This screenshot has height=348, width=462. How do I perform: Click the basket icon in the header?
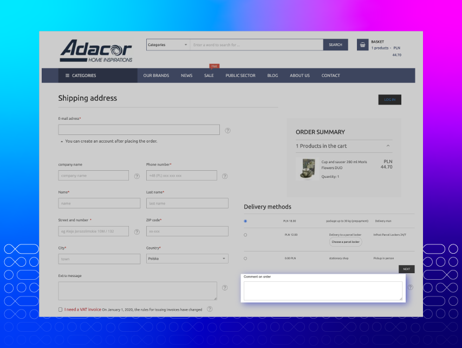362,44
